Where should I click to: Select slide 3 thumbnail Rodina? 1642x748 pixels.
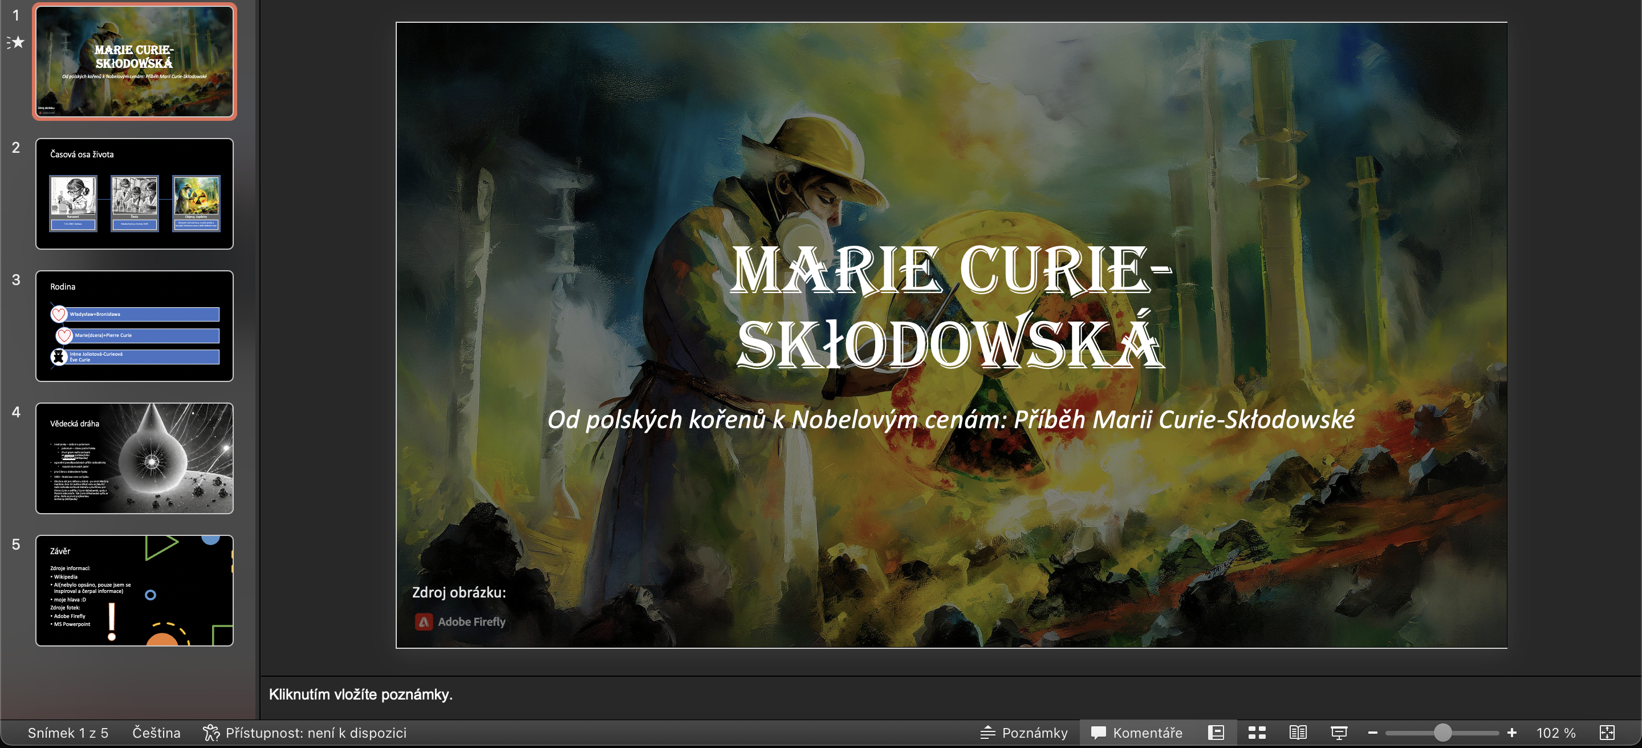[135, 326]
